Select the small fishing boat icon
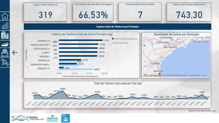Screen dimensions: 219x123 (5, 44)
